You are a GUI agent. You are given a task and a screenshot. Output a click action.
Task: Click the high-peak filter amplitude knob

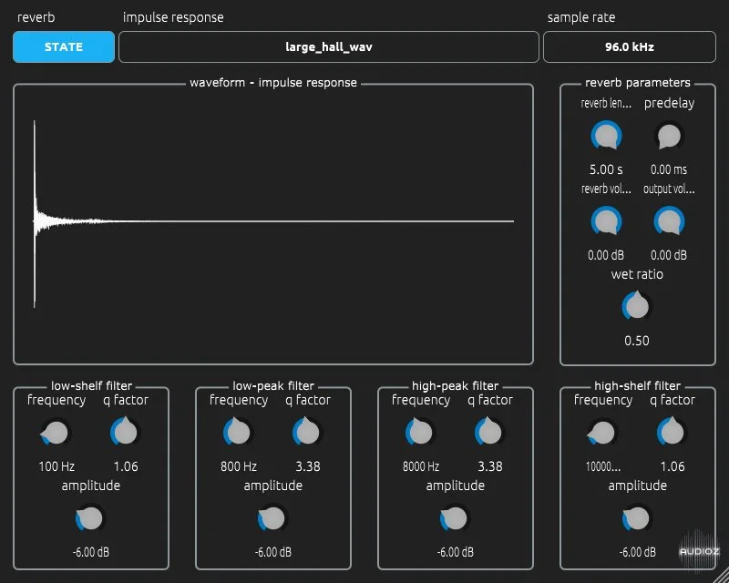455,518
